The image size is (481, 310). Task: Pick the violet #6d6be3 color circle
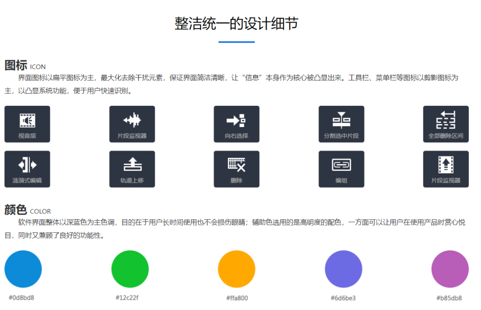coord(343,269)
